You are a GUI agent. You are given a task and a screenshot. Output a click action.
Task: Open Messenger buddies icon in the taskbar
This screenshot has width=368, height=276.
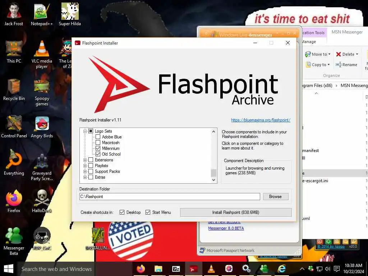coord(264,269)
